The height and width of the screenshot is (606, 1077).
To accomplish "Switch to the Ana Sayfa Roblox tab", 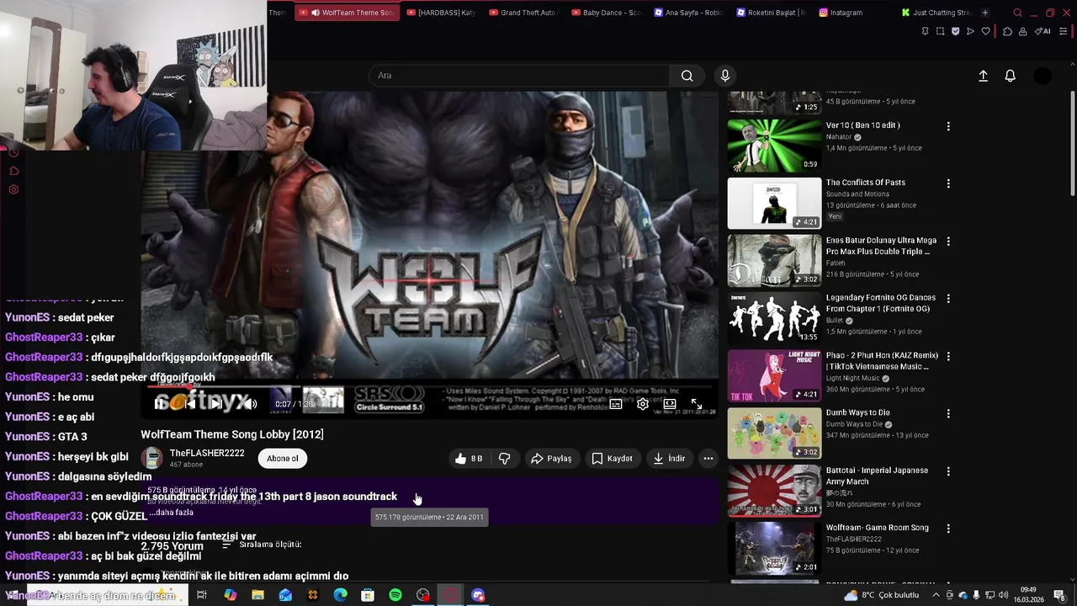I will [x=688, y=13].
